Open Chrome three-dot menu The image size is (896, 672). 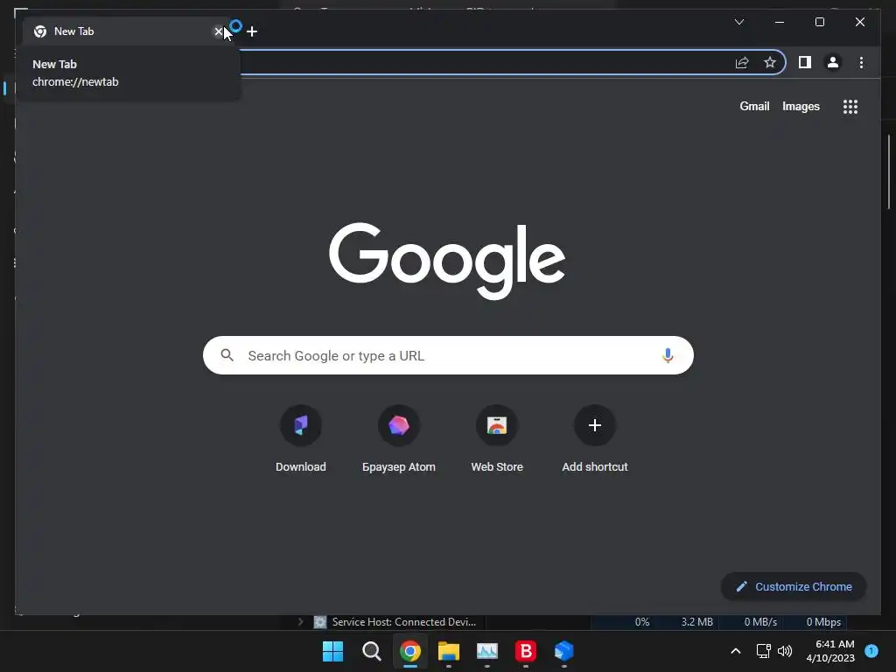(861, 62)
